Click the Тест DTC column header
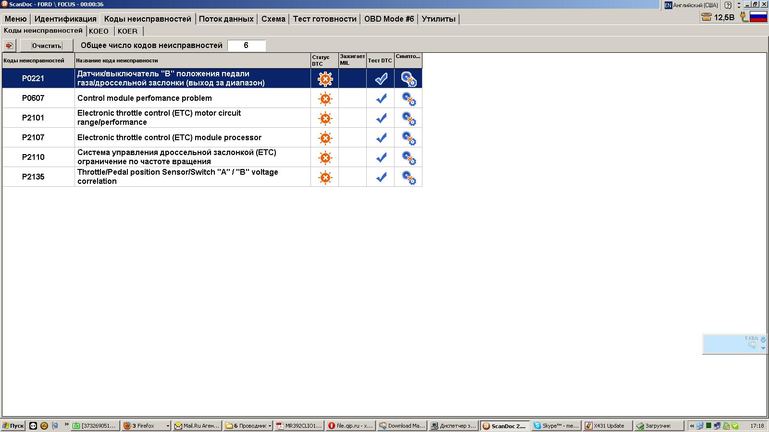The width and height of the screenshot is (769, 432). click(380, 60)
